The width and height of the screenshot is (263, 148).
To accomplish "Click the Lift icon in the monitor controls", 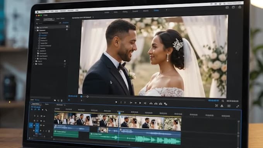I will (151, 104).
